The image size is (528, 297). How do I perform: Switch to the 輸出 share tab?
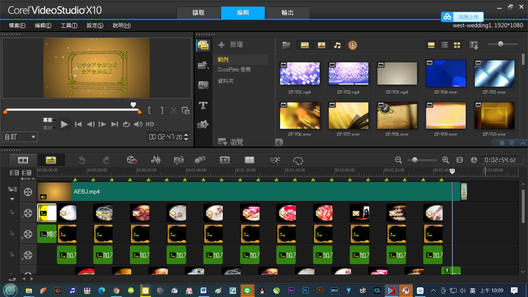[x=287, y=13]
